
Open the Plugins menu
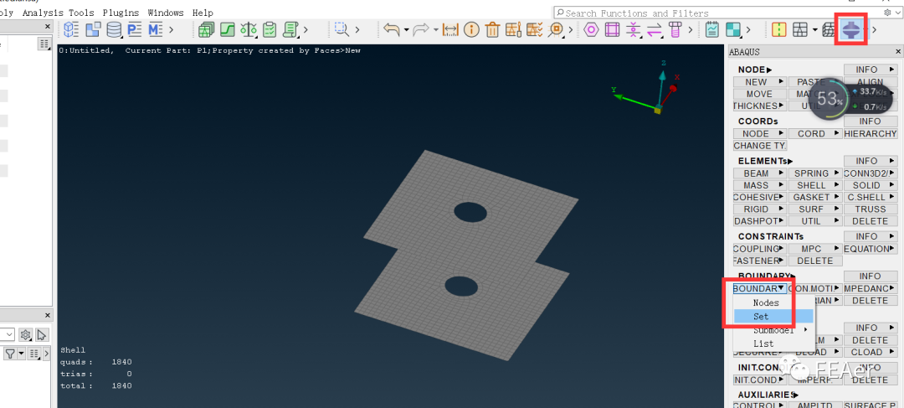click(121, 12)
